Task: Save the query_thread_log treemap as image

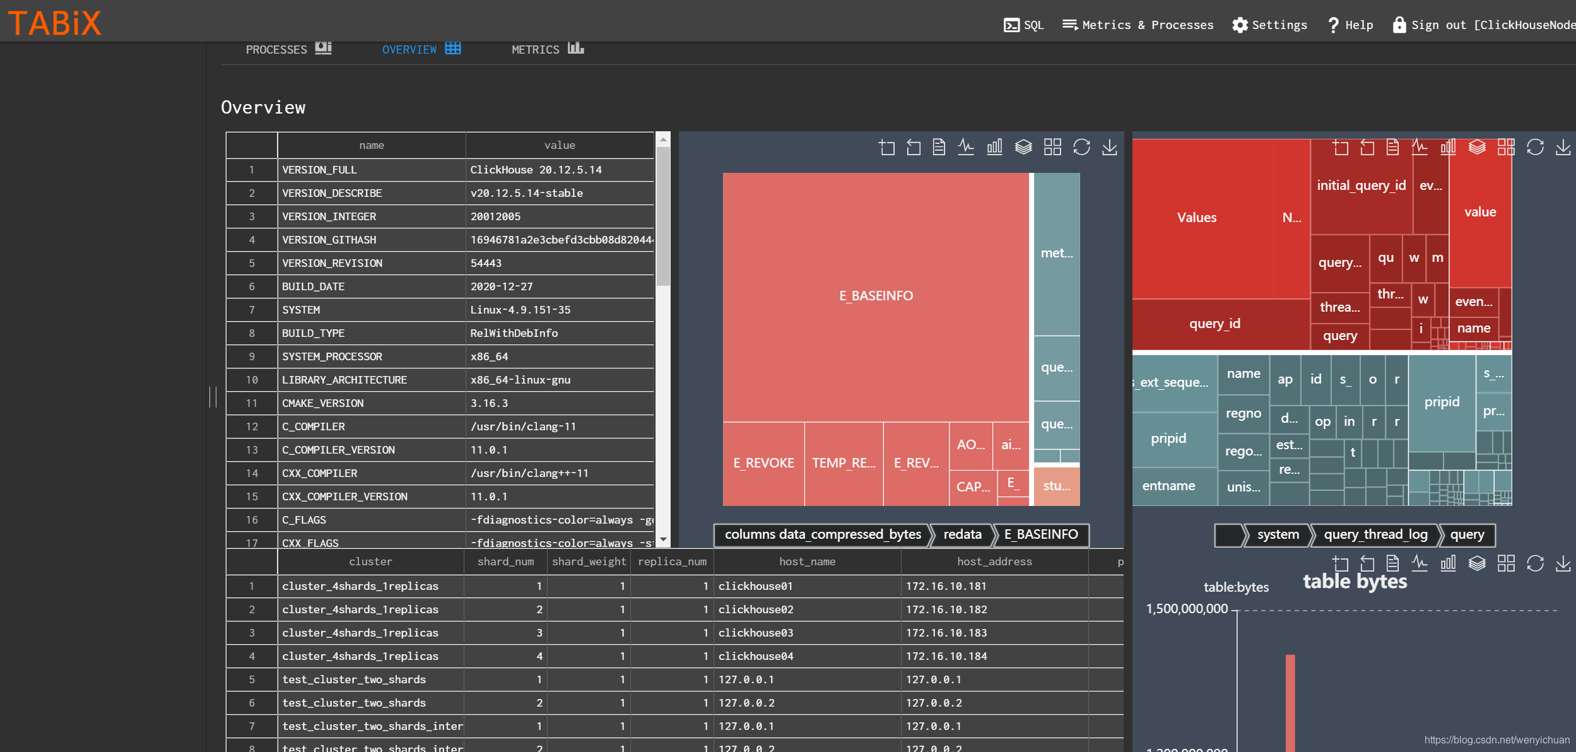Action: point(1563,147)
